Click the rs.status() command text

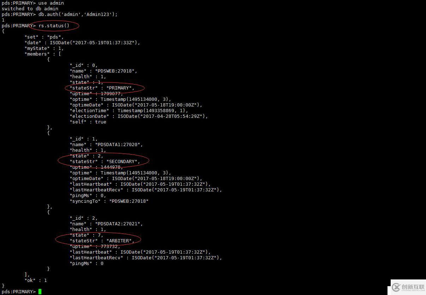pyautogui.click(x=54, y=25)
